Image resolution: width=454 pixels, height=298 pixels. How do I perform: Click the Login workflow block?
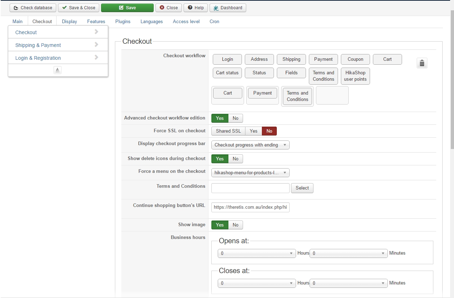click(227, 59)
